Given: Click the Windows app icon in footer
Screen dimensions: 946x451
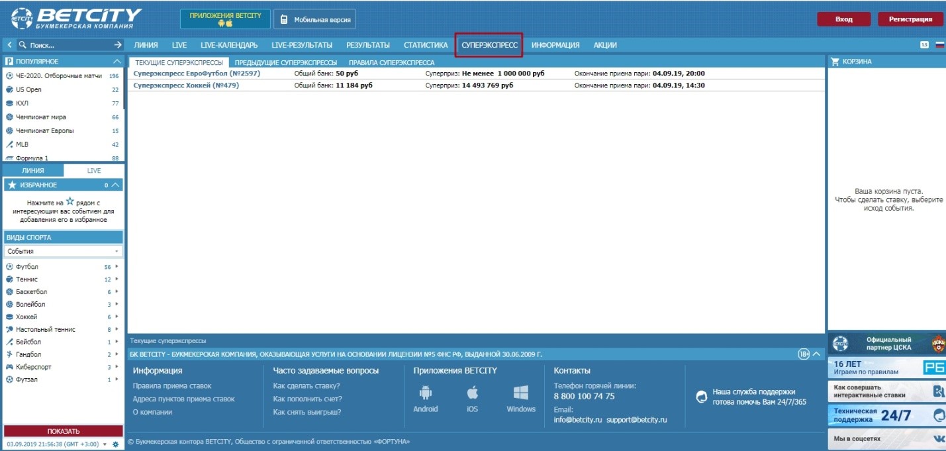Looking at the screenshot, I should 520,393.
